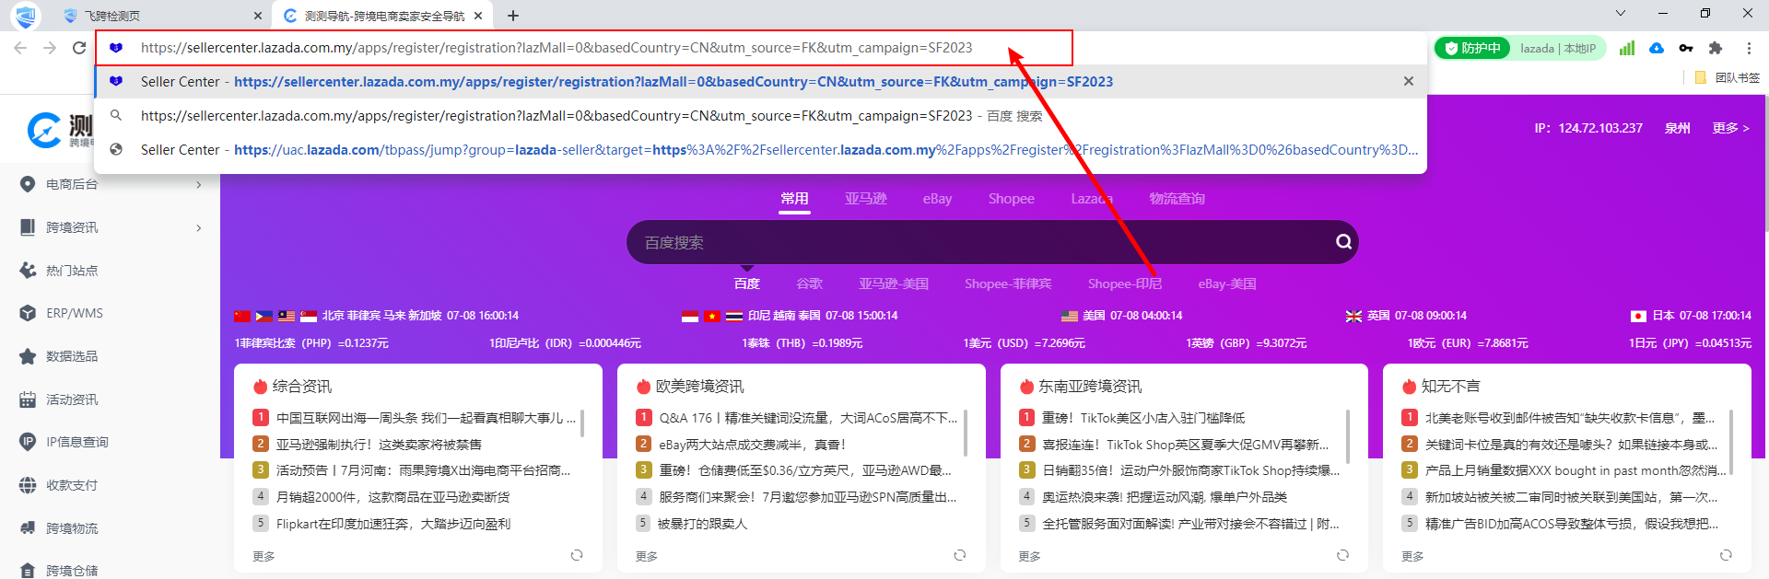
Task: Click the password key icon in toolbar
Action: (1686, 48)
